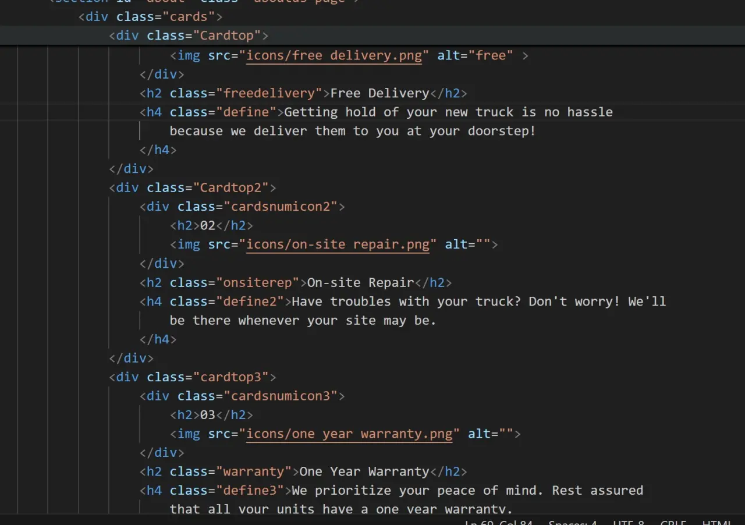Click the "cardtop3" class value

(x=230, y=377)
